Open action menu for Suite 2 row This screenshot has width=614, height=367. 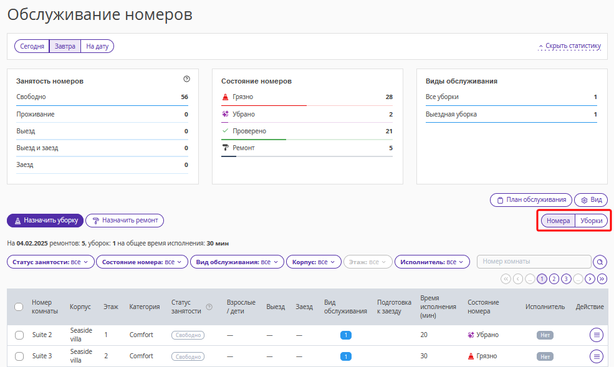pos(597,335)
